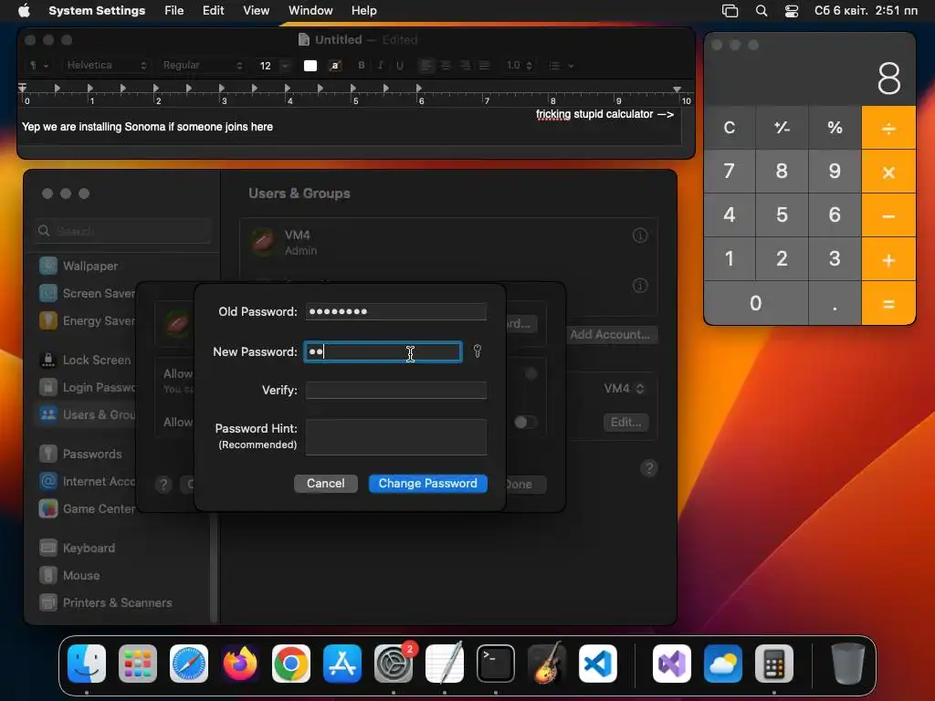Open the View menu
935x701 pixels.
tap(256, 11)
